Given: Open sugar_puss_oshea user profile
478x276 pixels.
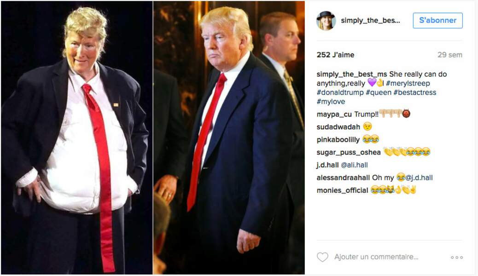Looking at the screenshot, I should coord(349,152).
